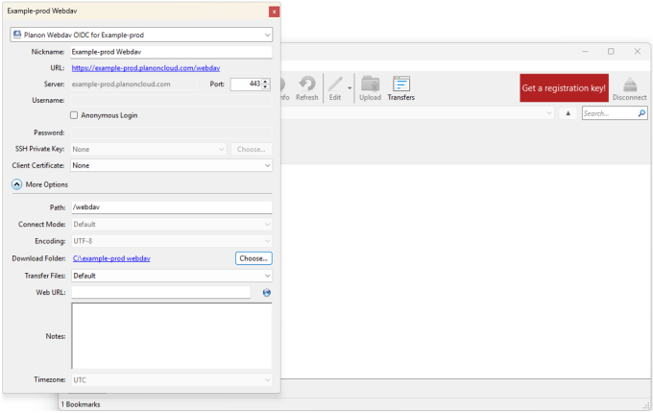
Task: Open Web URL in browser globe icon
Action: [267, 293]
